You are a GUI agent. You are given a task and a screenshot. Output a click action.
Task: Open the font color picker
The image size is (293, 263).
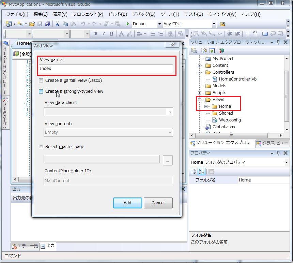(x=121, y=34)
